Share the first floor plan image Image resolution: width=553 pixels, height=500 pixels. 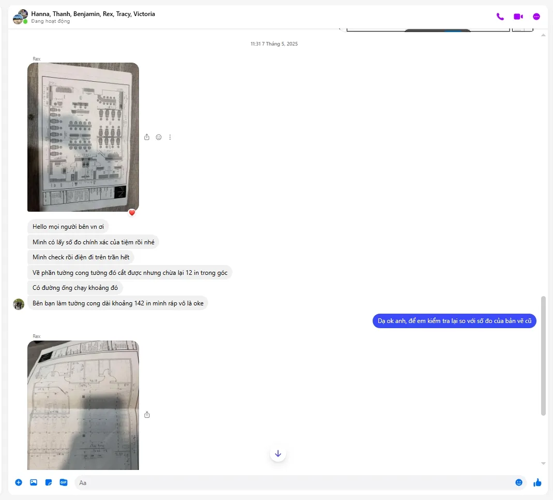pos(147,137)
